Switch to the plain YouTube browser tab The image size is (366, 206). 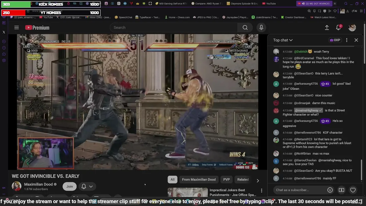tap(269, 3)
